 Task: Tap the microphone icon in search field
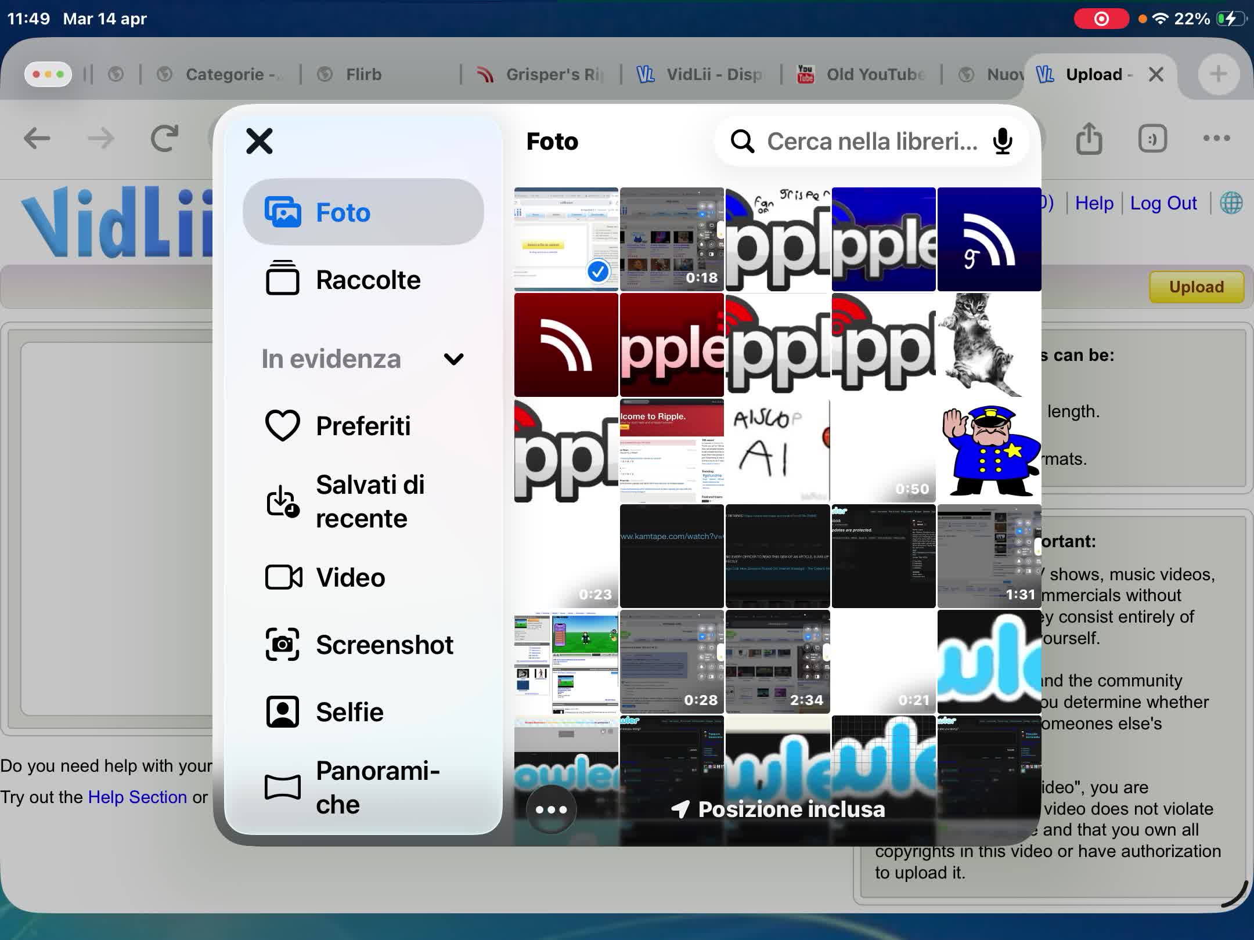coord(1002,141)
